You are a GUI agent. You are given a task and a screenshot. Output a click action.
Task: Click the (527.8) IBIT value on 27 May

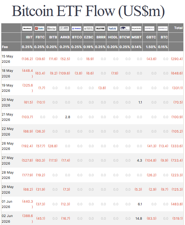click(x=27, y=160)
